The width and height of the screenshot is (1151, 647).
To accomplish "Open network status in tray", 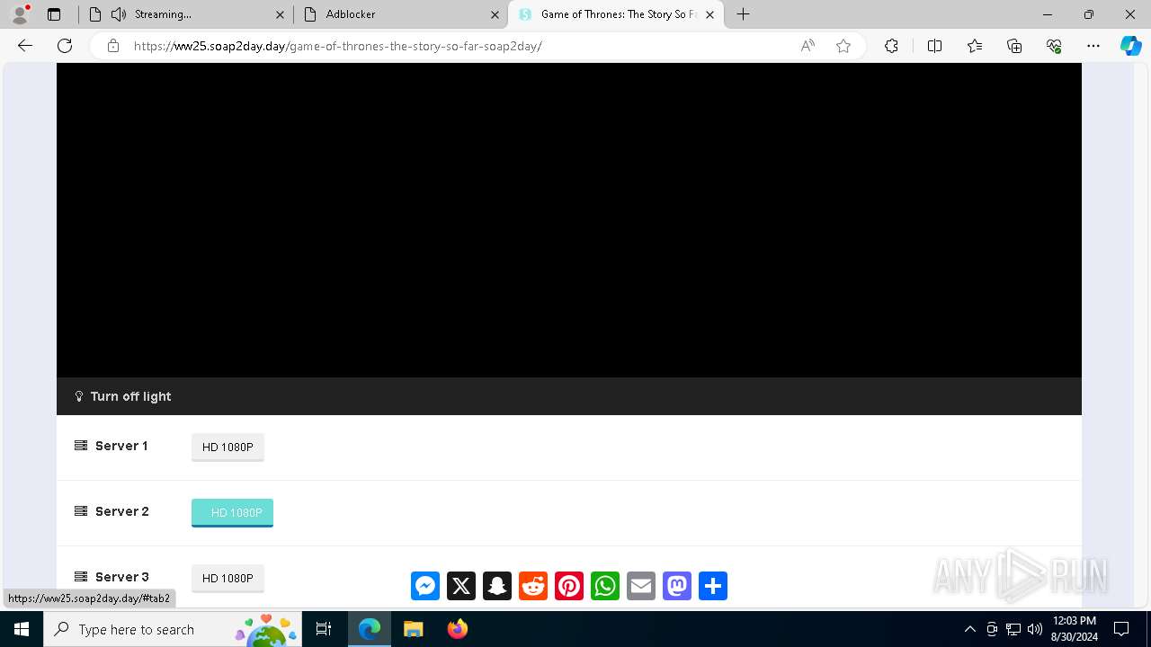I will [x=1013, y=629].
